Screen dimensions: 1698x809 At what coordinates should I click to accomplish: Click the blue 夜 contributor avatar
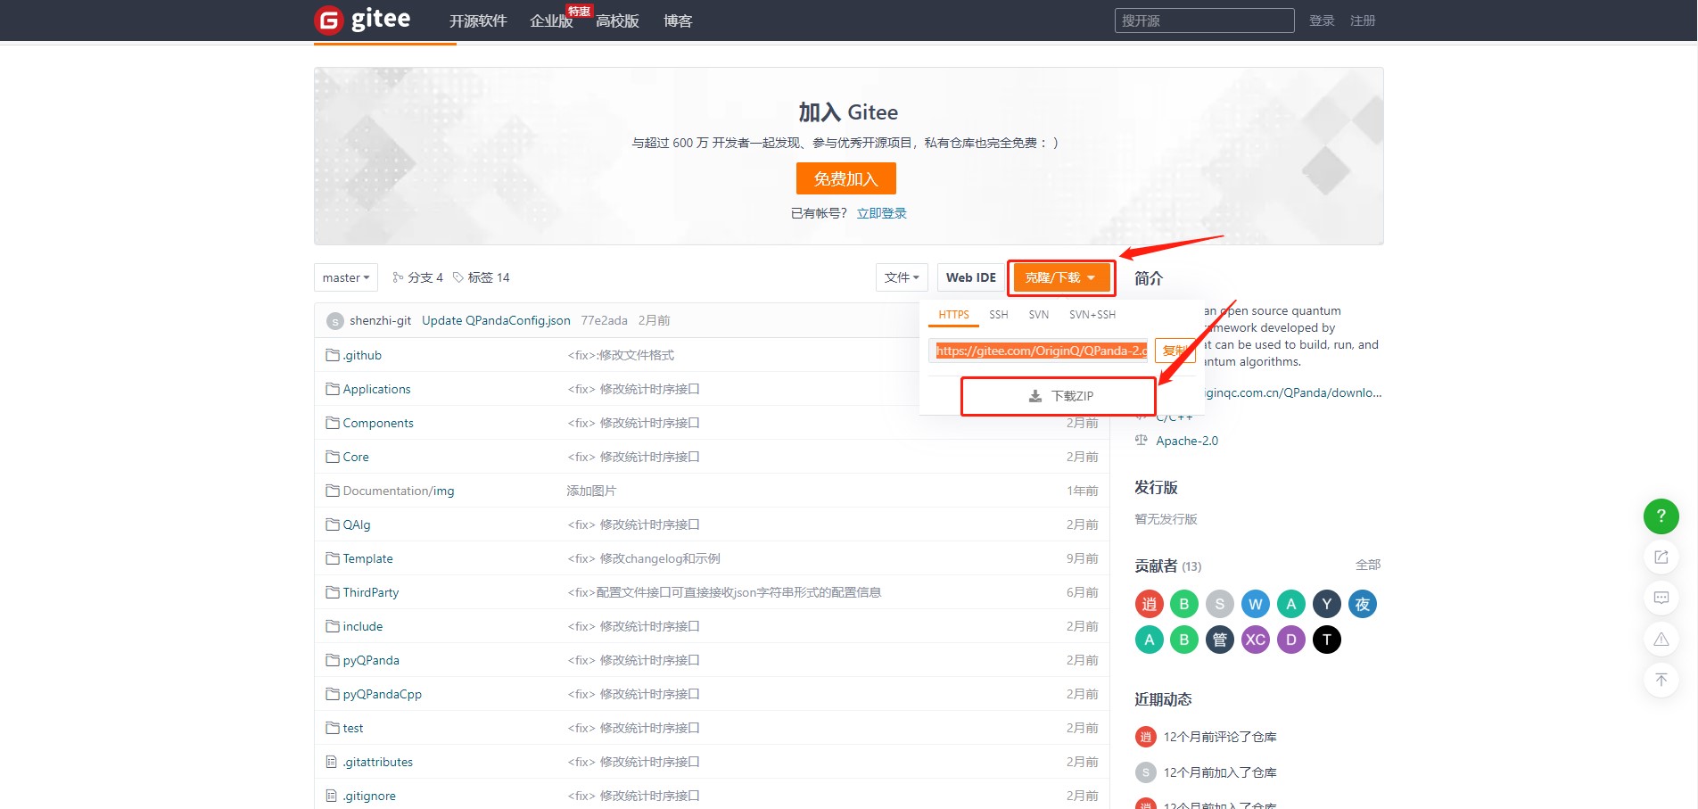point(1363,604)
